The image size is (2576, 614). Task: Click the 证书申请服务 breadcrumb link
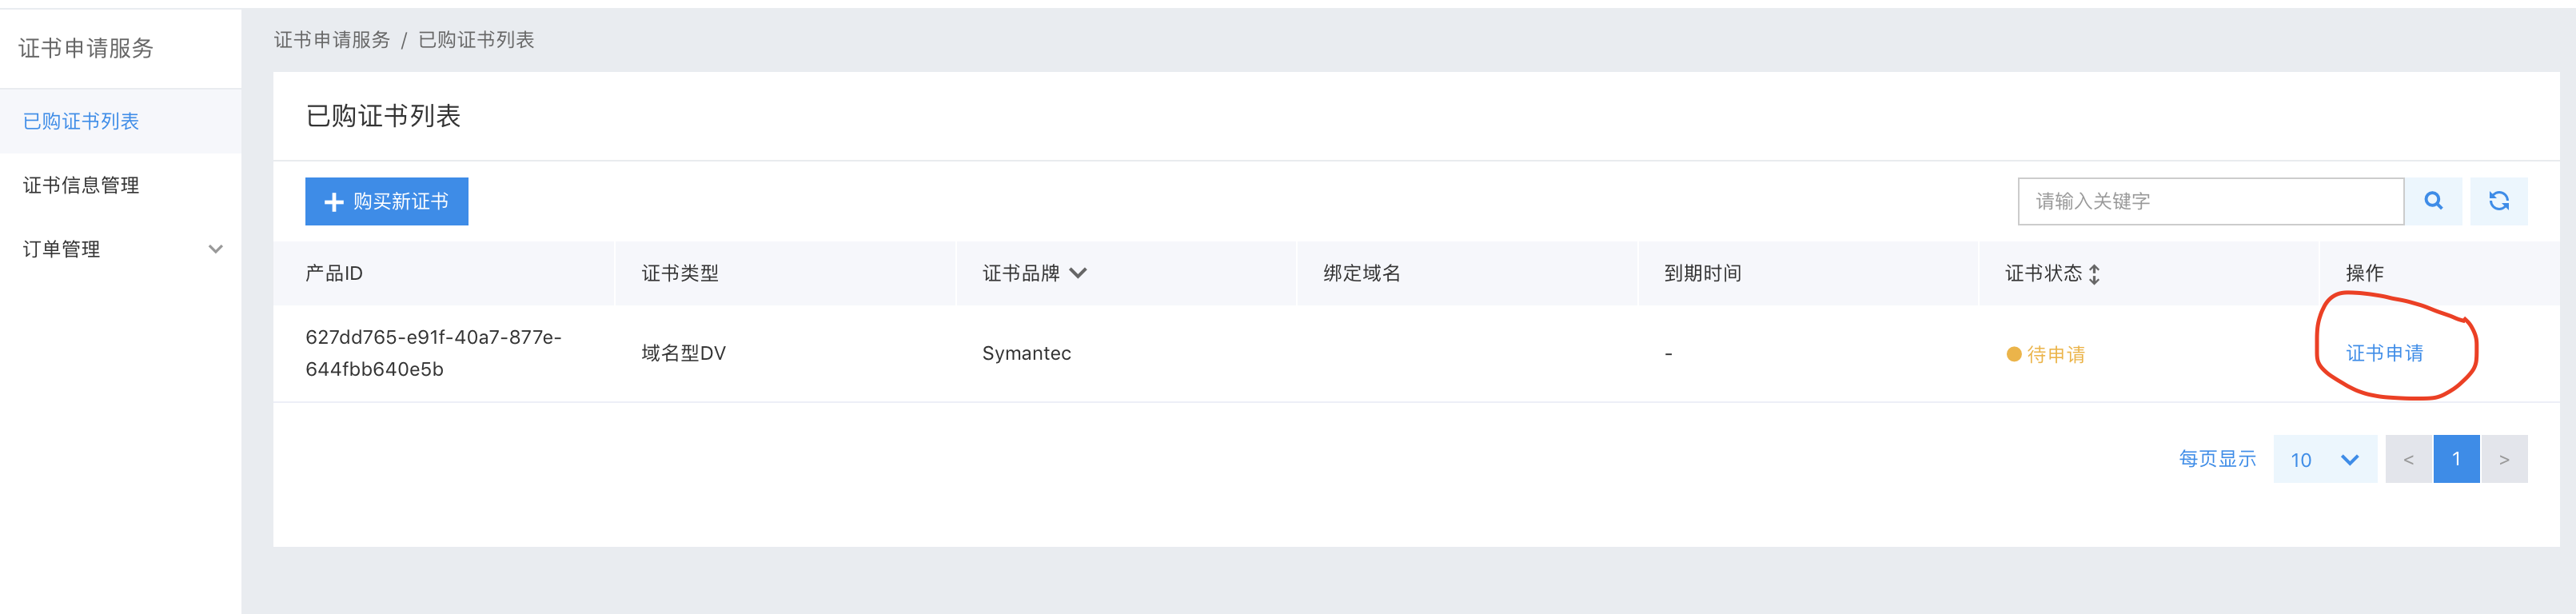click(332, 40)
